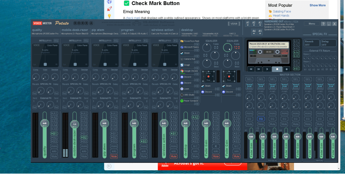
Task: Click the Razer Synapse app icon
Action: click(x=182, y=101)
